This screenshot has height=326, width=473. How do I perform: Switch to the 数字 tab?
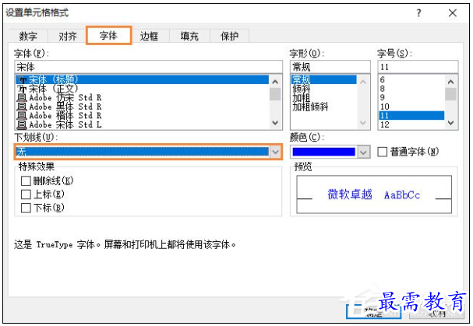(28, 36)
